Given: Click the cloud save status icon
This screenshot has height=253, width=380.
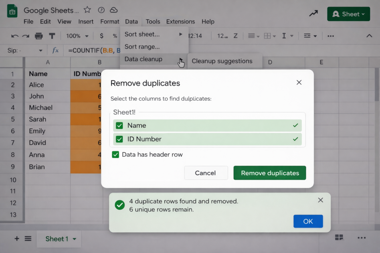Looking at the screenshot, I should point(114,10).
